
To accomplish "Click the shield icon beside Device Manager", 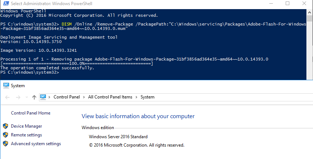I will 5,126.
